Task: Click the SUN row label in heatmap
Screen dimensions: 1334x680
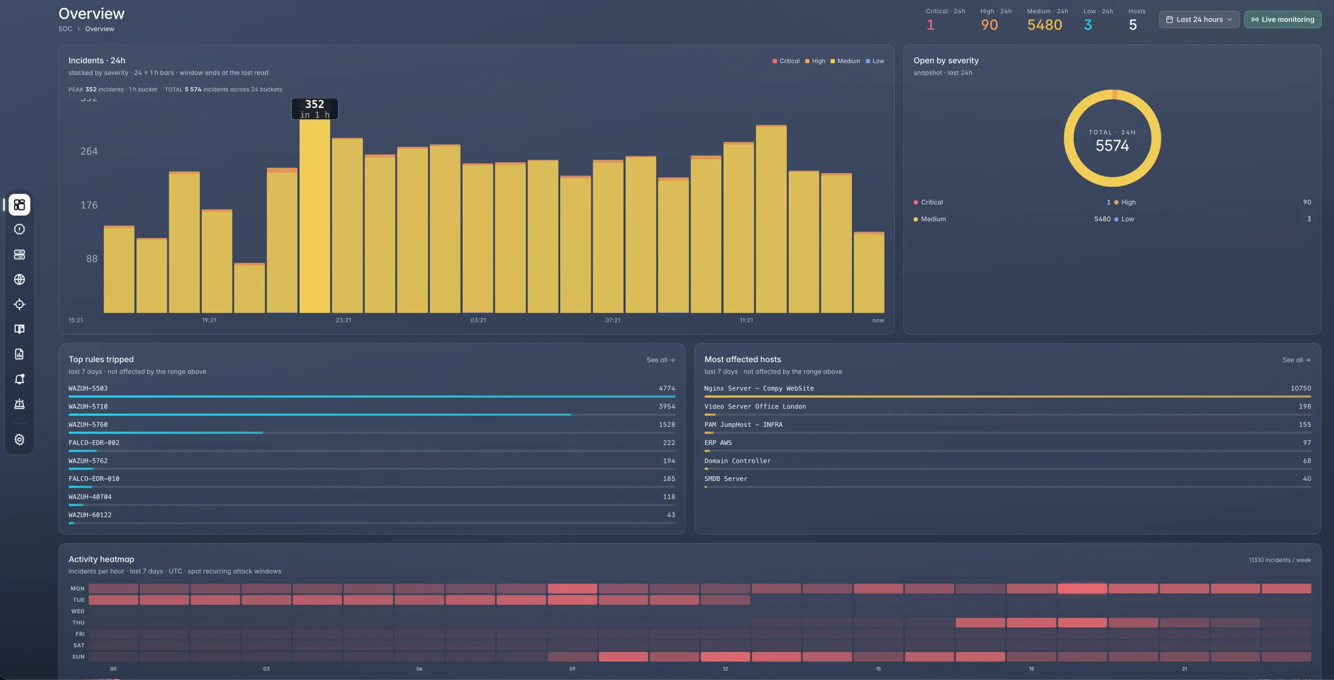Action: coord(78,657)
